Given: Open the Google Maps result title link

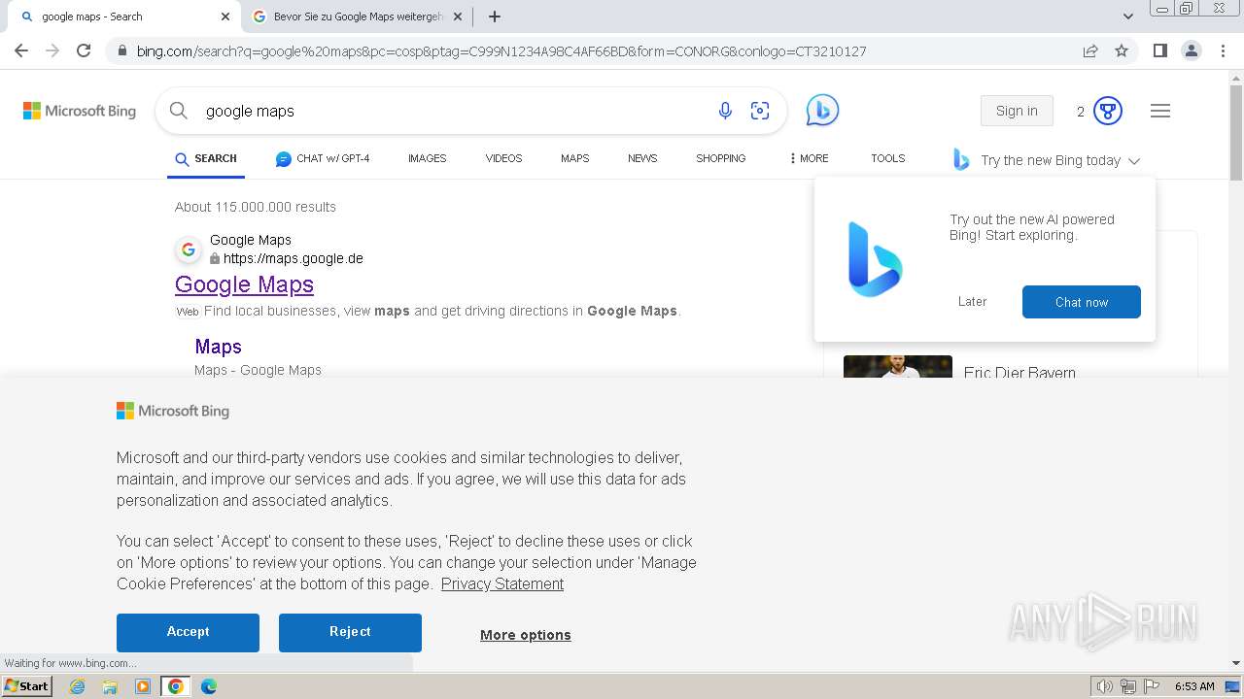Looking at the screenshot, I should (x=244, y=284).
